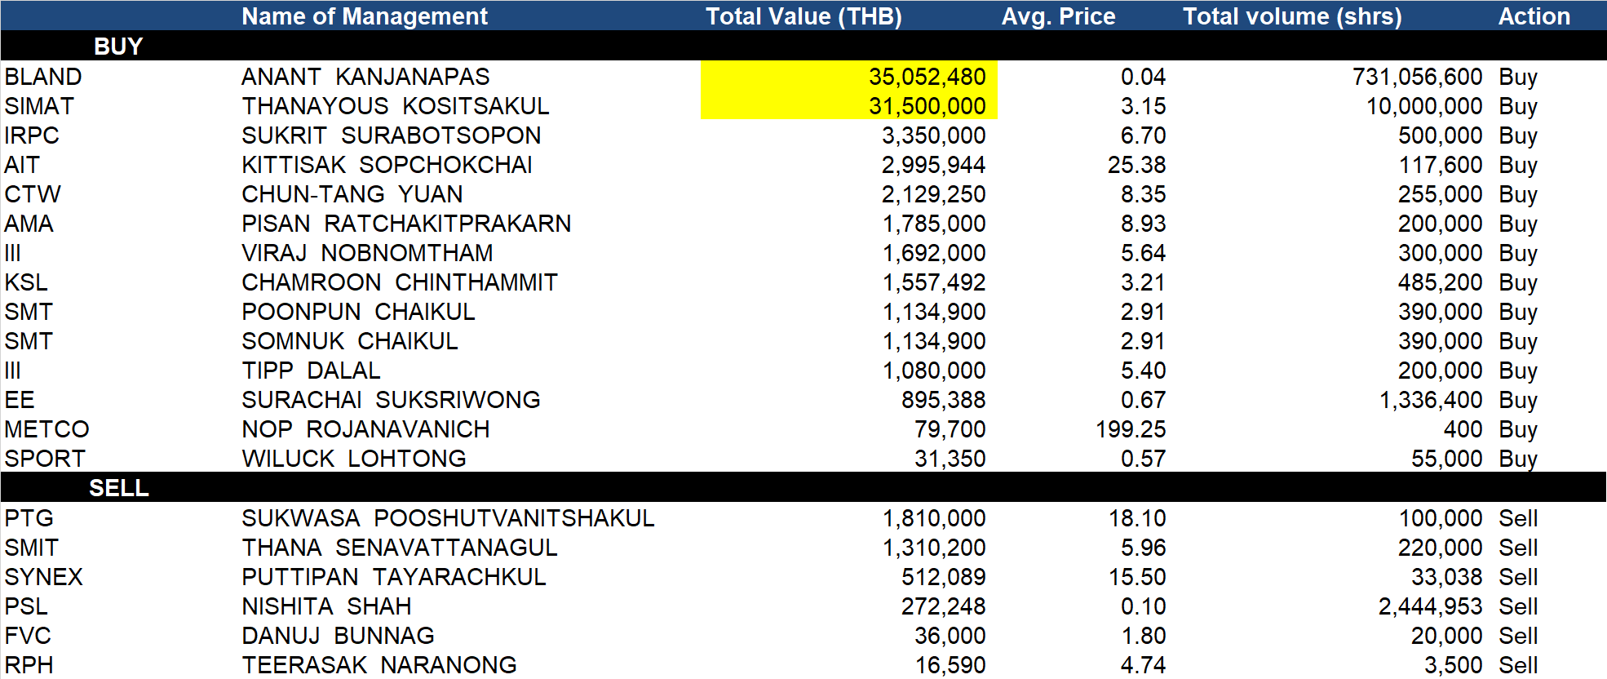Viewport: 1607px width, 679px height.
Task: Click the total value 16,590
Action: [950, 665]
